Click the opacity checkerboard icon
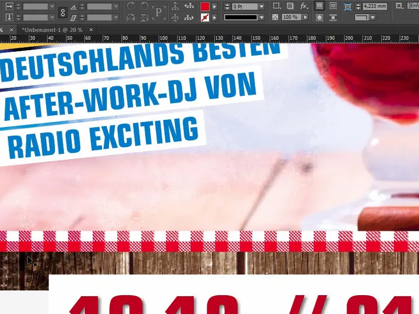The width and height of the screenshot is (419, 314). click(x=275, y=17)
